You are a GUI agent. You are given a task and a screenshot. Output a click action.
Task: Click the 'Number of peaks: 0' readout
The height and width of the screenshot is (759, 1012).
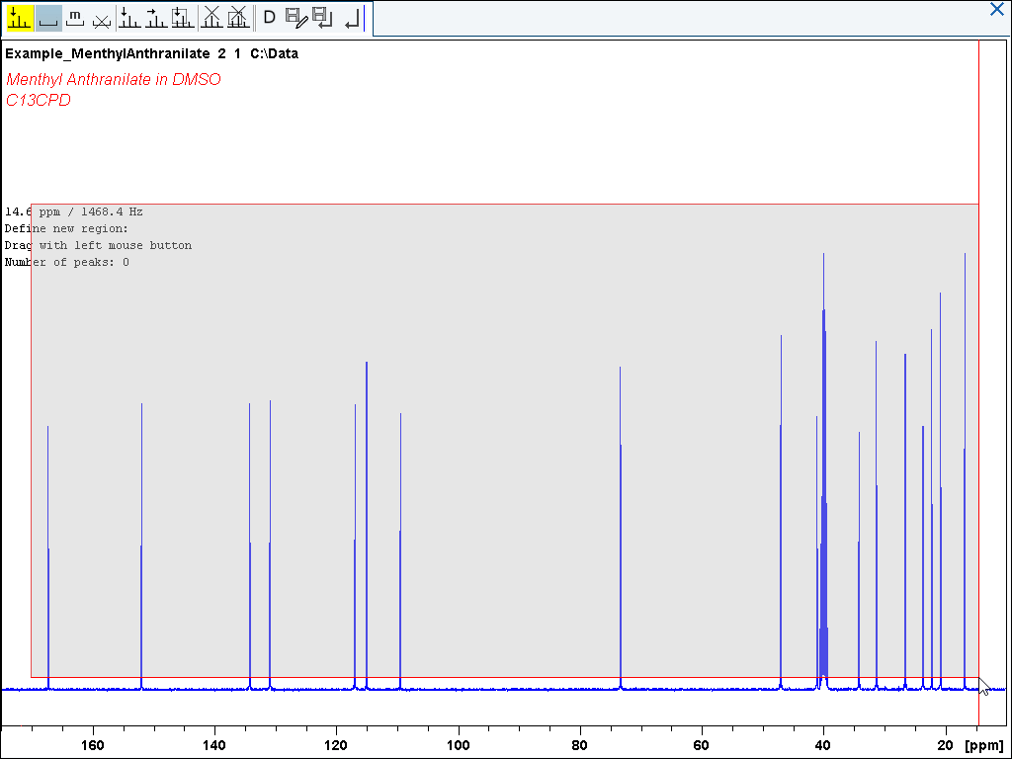point(67,262)
